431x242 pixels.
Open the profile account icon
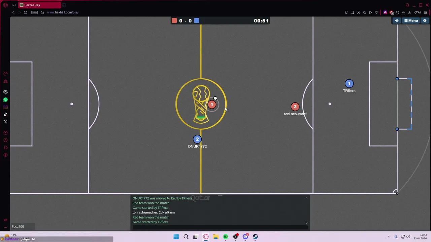(403, 12)
